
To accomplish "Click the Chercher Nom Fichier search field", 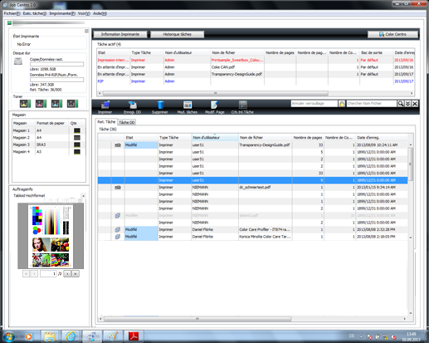I will tap(372, 104).
